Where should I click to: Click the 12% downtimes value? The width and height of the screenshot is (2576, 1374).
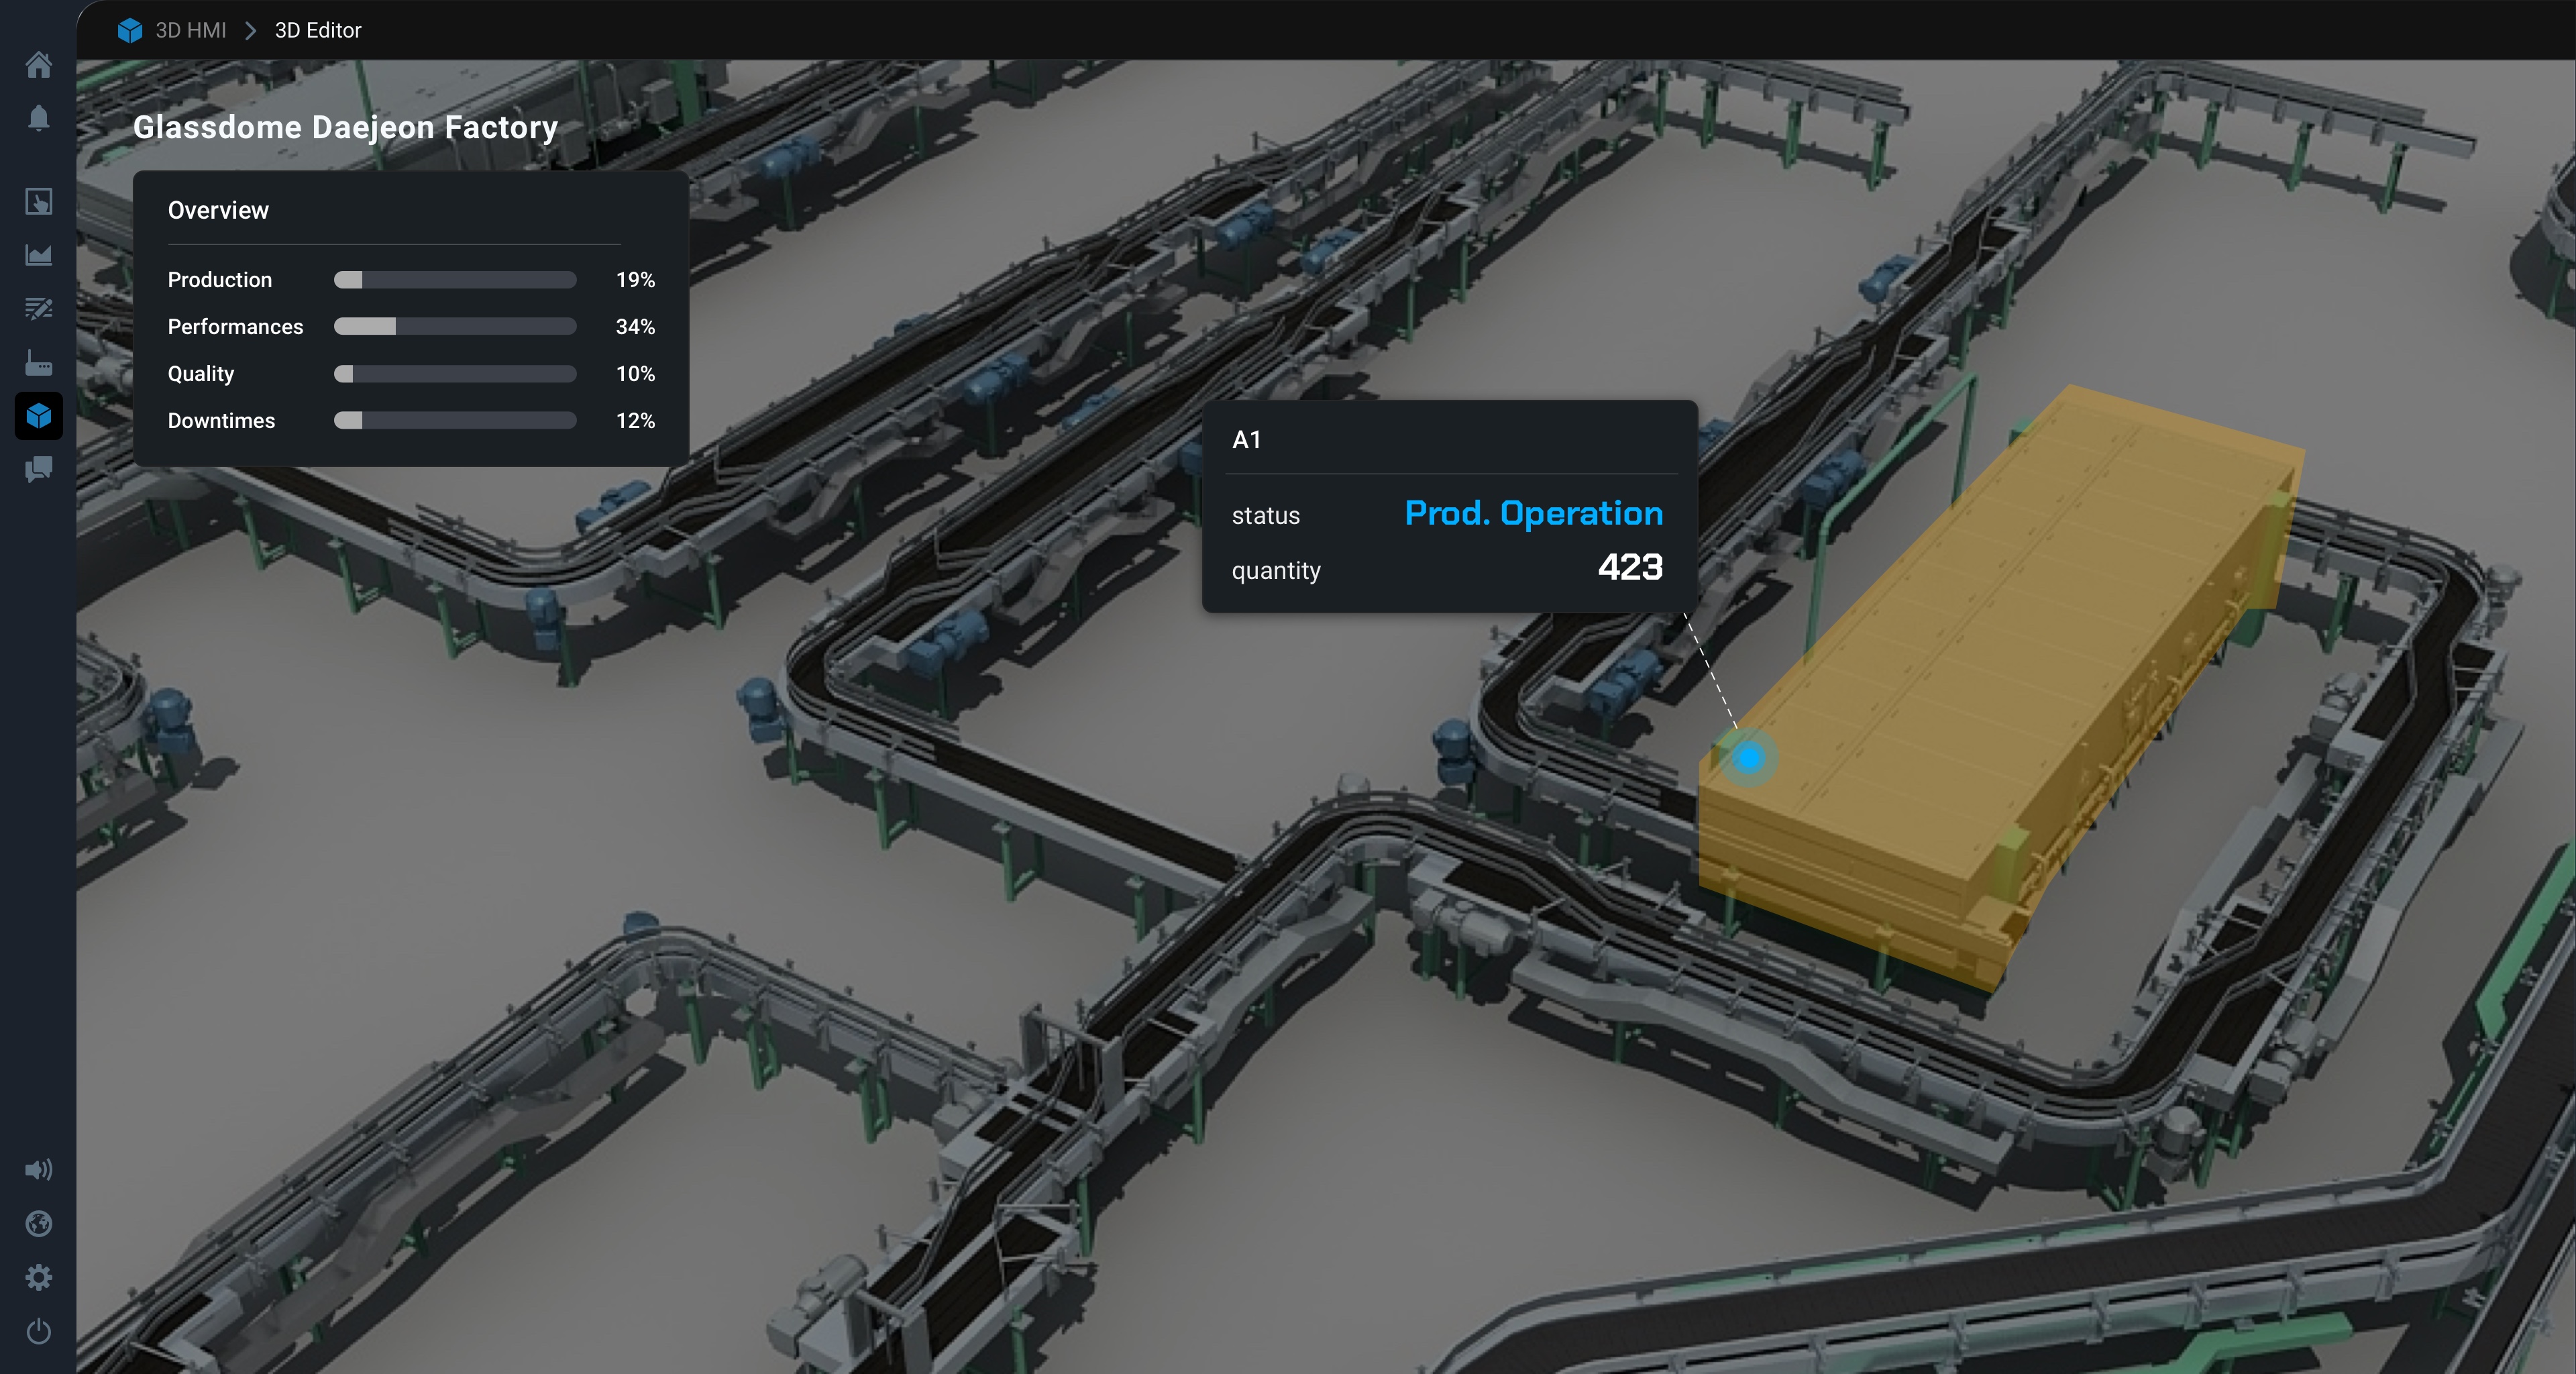point(635,421)
